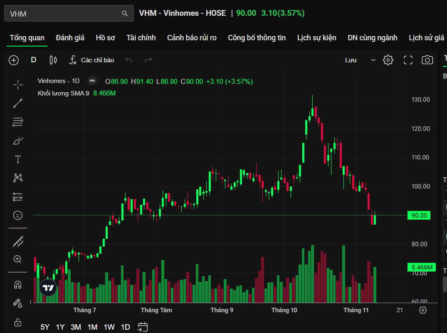Select the ruler measure tool

pos(18,241)
